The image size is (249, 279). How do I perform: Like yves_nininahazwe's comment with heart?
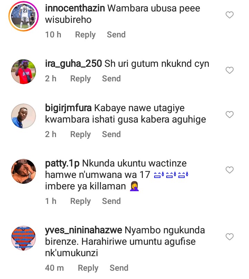click(229, 237)
